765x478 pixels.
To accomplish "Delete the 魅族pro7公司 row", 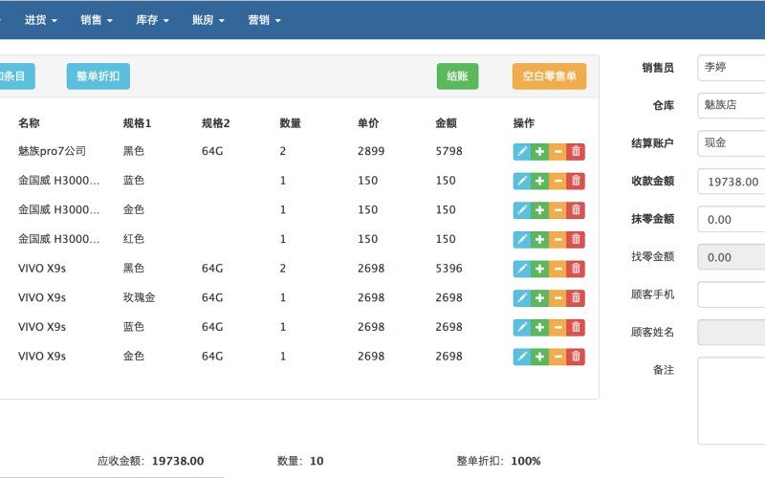I will [x=576, y=152].
